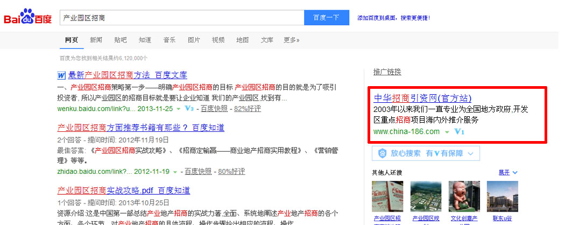Click the result count text 约6,120,000个
Viewport: 565px width, 225px height.
(x=130, y=58)
